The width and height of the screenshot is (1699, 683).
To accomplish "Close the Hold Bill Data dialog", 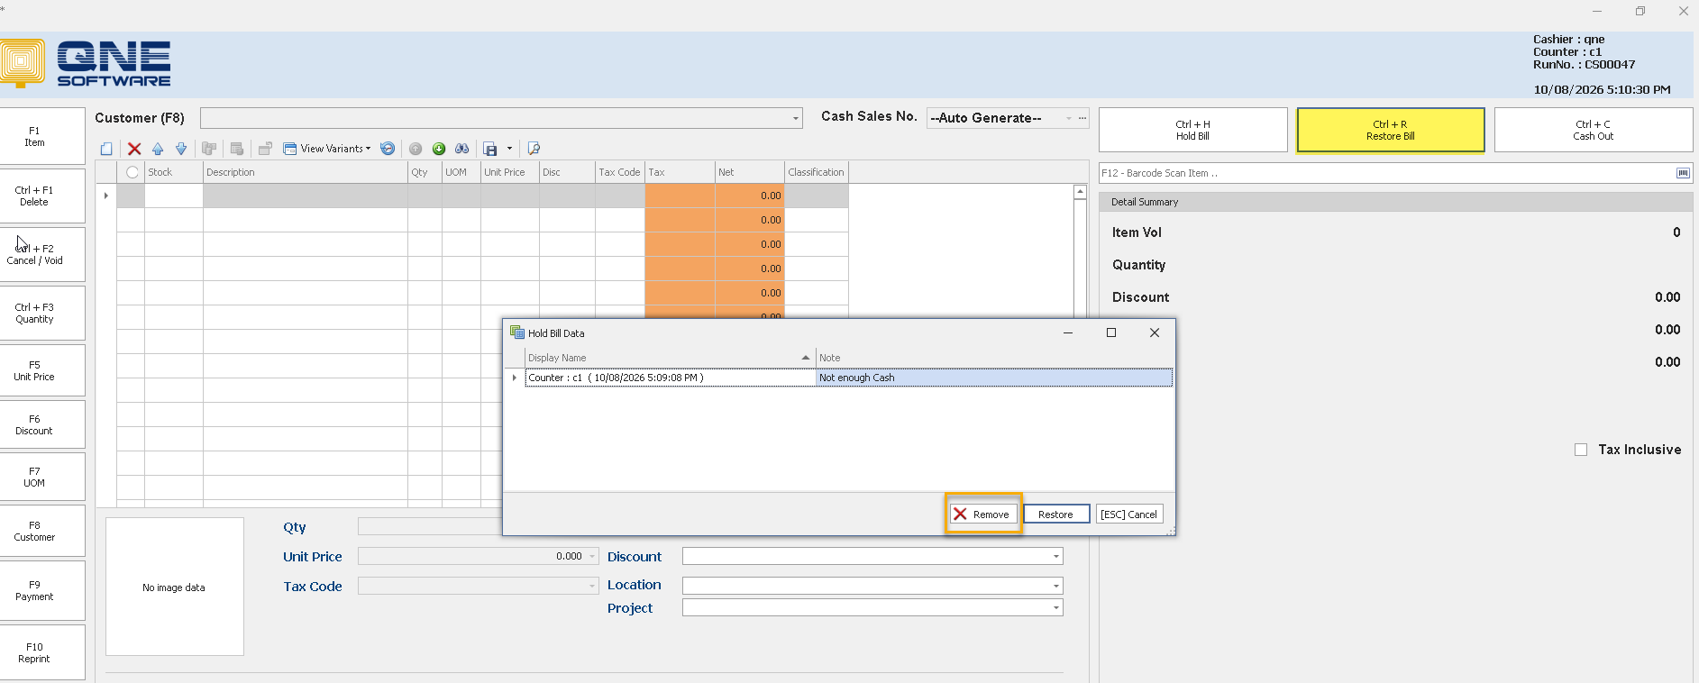I will pyautogui.click(x=1155, y=332).
